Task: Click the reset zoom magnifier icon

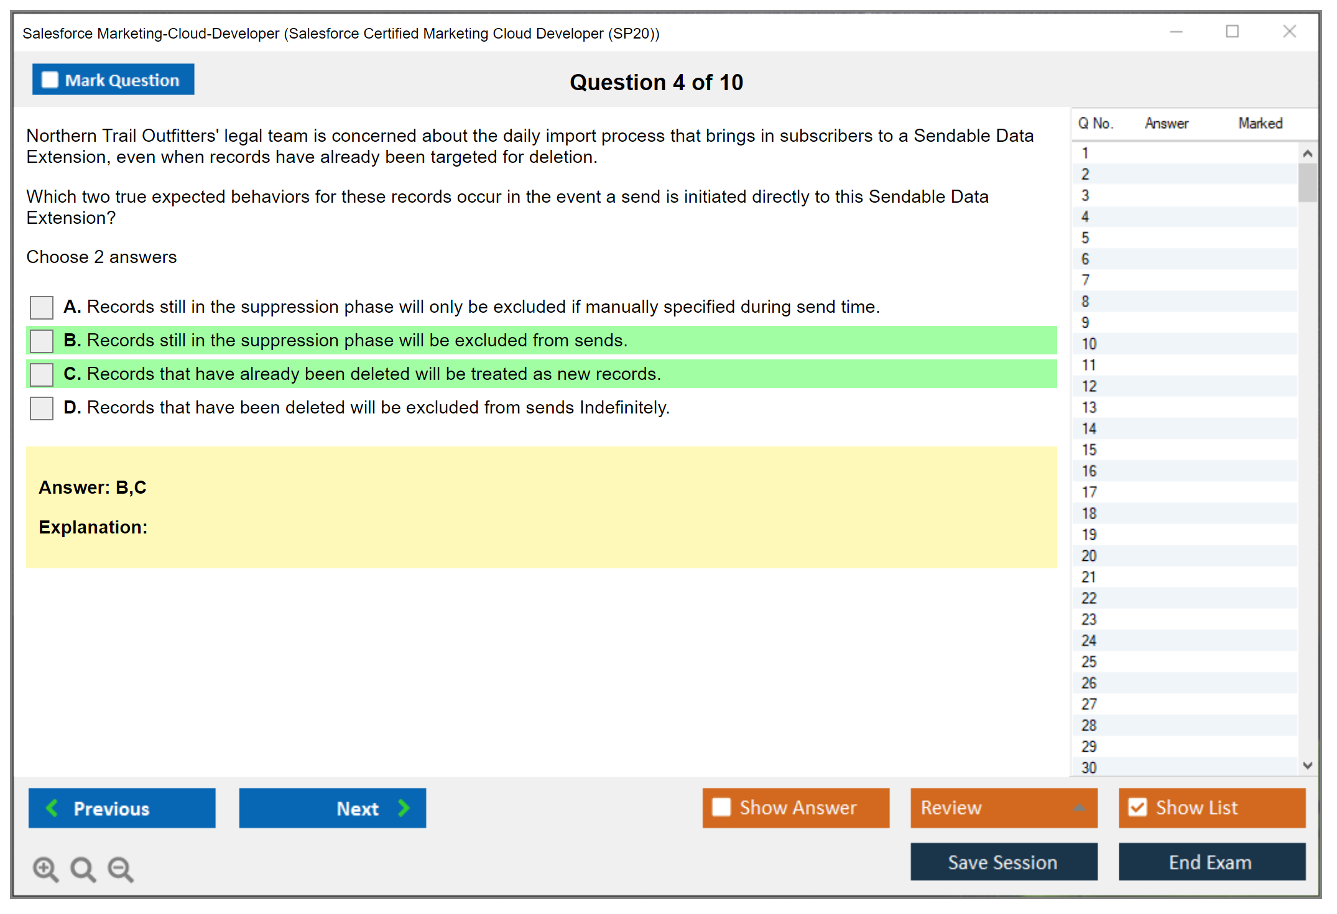Action: [83, 869]
